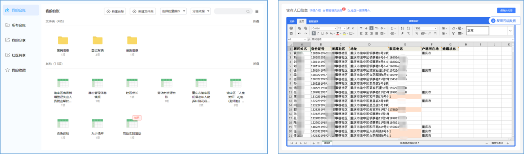The height and width of the screenshot is (154, 524).
Task: Select header cell 婚姻状态
Action: click(450, 49)
